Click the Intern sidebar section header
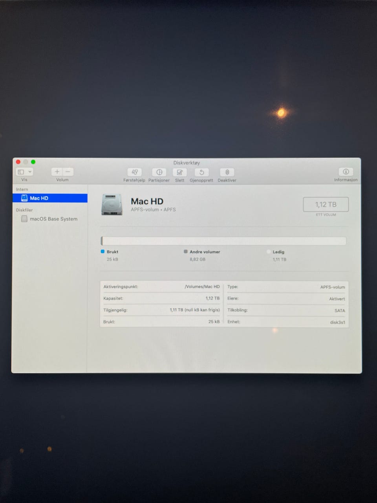The height and width of the screenshot is (503, 377). click(x=22, y=189)
